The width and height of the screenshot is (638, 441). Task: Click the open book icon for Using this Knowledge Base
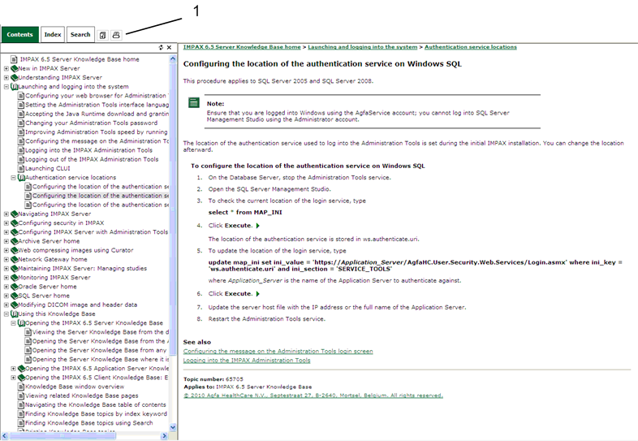(x=15, y=314)
